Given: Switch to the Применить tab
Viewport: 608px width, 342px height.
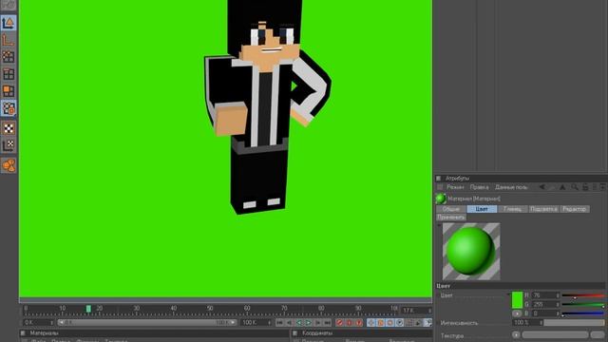Looking at the screenshot, I should [x=451, y=218].
